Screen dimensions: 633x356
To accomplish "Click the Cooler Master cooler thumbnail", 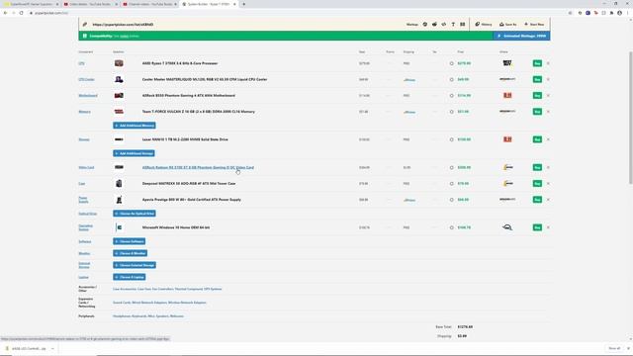I will point(119,79).
